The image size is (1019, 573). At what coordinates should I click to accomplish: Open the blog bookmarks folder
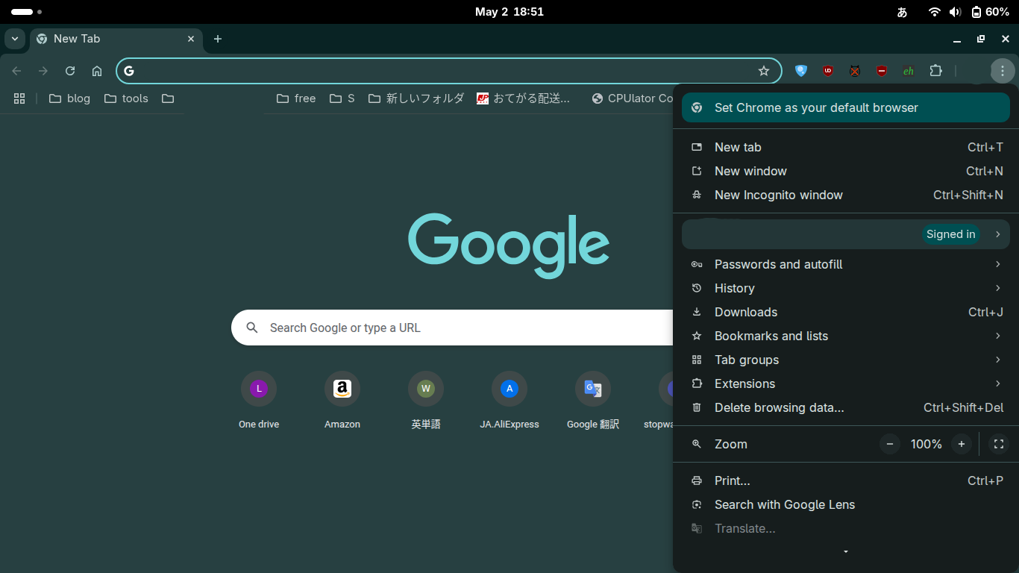click(x=69, y=98)
